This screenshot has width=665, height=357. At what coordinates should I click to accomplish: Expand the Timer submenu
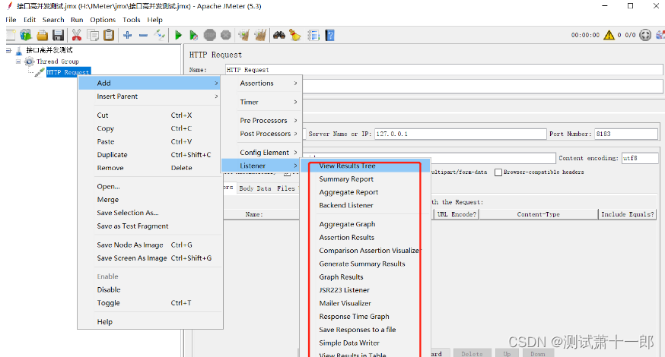coord(262,102)
